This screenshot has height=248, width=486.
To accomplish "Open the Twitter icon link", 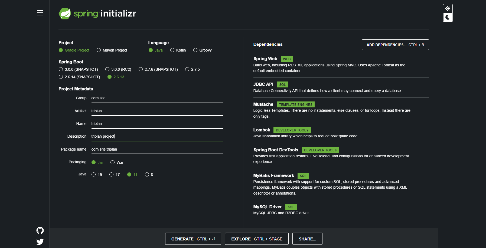I will [40, 242].
